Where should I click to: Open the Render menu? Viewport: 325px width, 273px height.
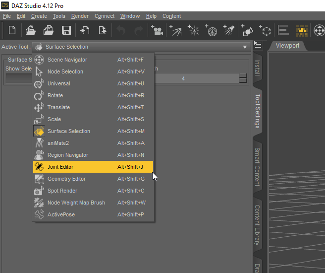coord(80,16)
